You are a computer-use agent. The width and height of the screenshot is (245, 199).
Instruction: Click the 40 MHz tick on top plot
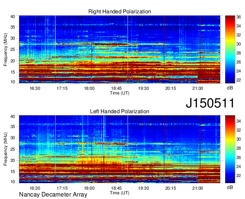click(13, 17)
